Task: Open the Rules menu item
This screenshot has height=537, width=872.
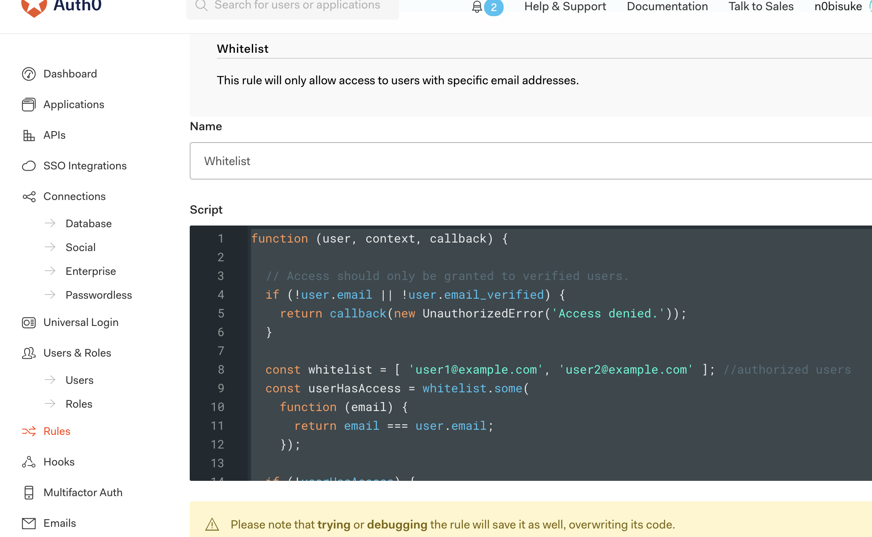Action: point(57,431)
